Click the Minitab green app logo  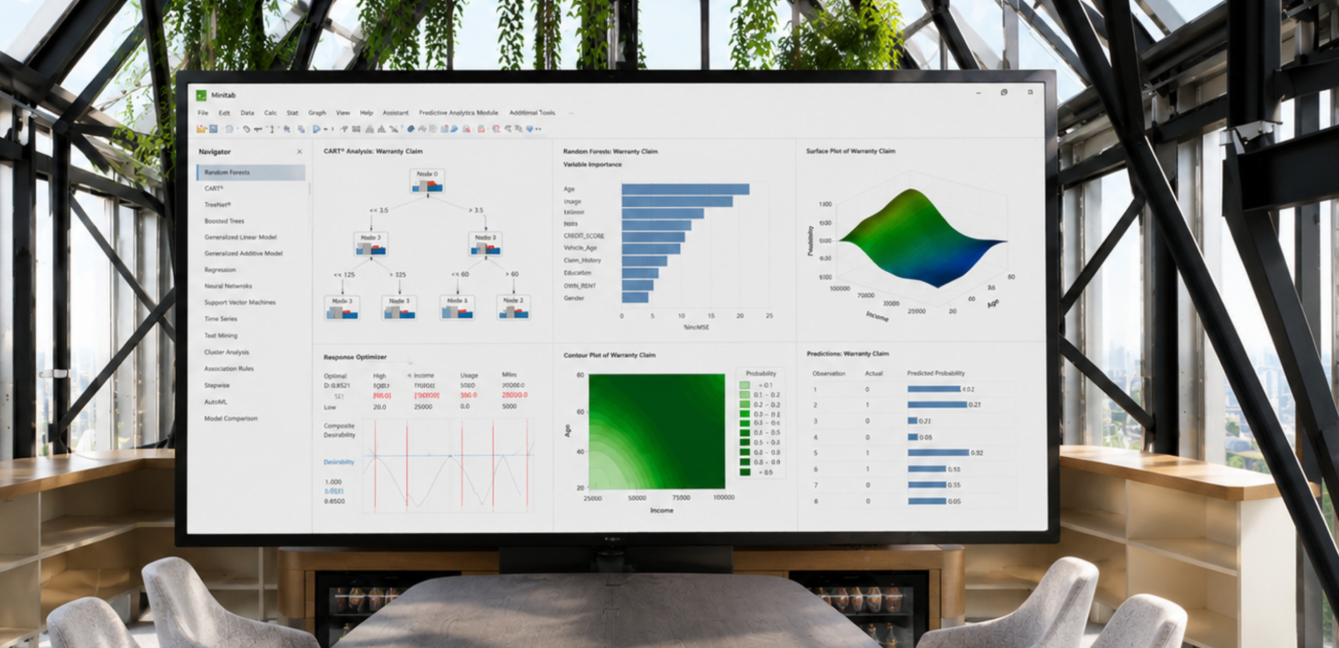(x=201, y=95)
